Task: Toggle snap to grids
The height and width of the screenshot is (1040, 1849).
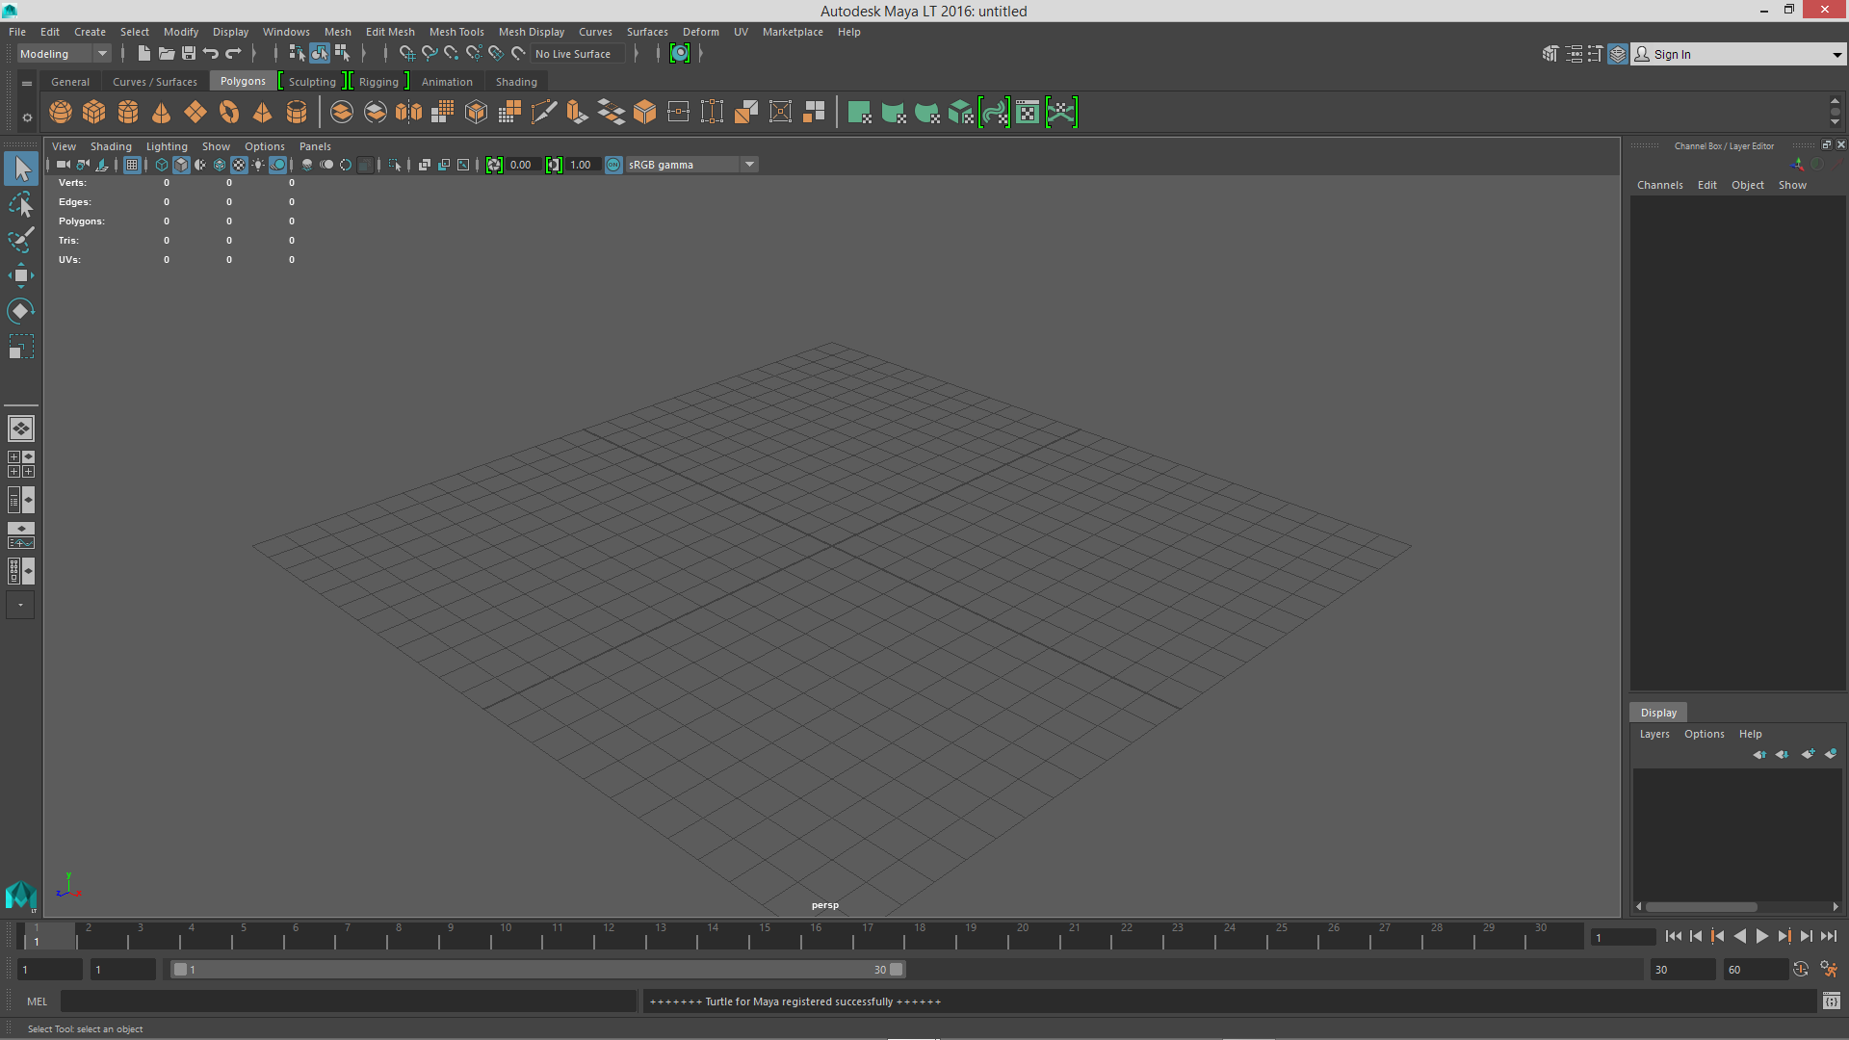Action: point(406,54)
